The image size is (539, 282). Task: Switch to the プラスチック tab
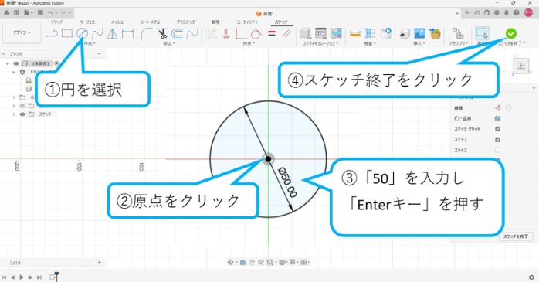pos(185,22)
